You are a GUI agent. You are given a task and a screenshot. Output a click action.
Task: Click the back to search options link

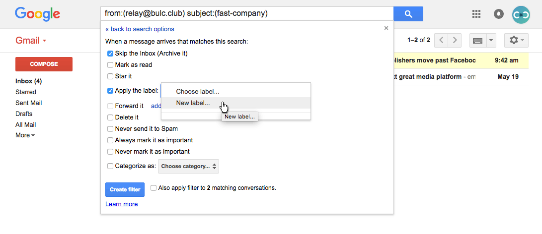tap(140, 29)
